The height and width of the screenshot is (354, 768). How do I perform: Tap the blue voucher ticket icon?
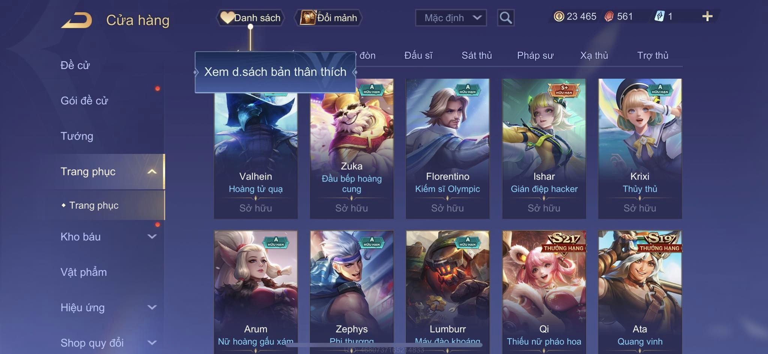tap(659, 16)
